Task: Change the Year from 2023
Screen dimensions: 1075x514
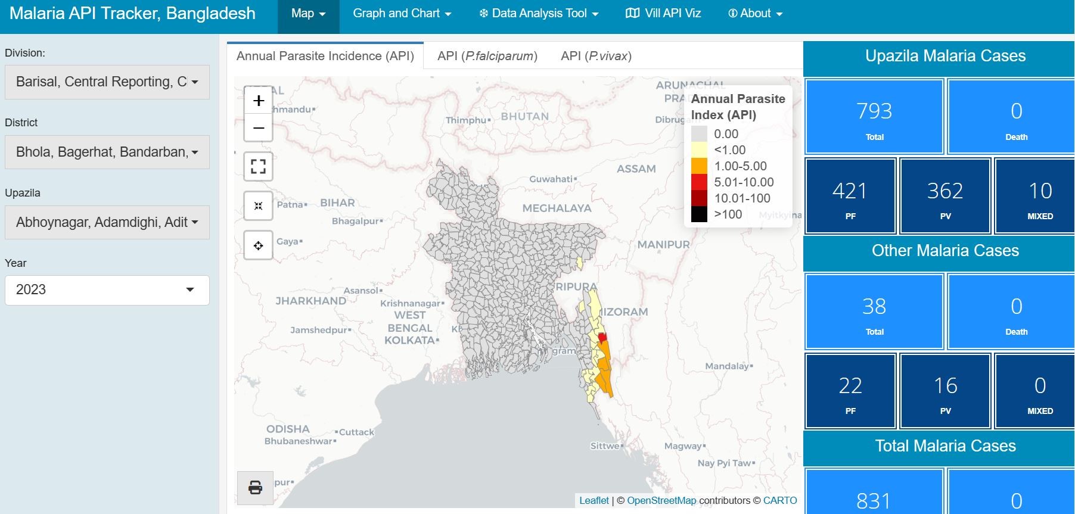Action: 107,290
